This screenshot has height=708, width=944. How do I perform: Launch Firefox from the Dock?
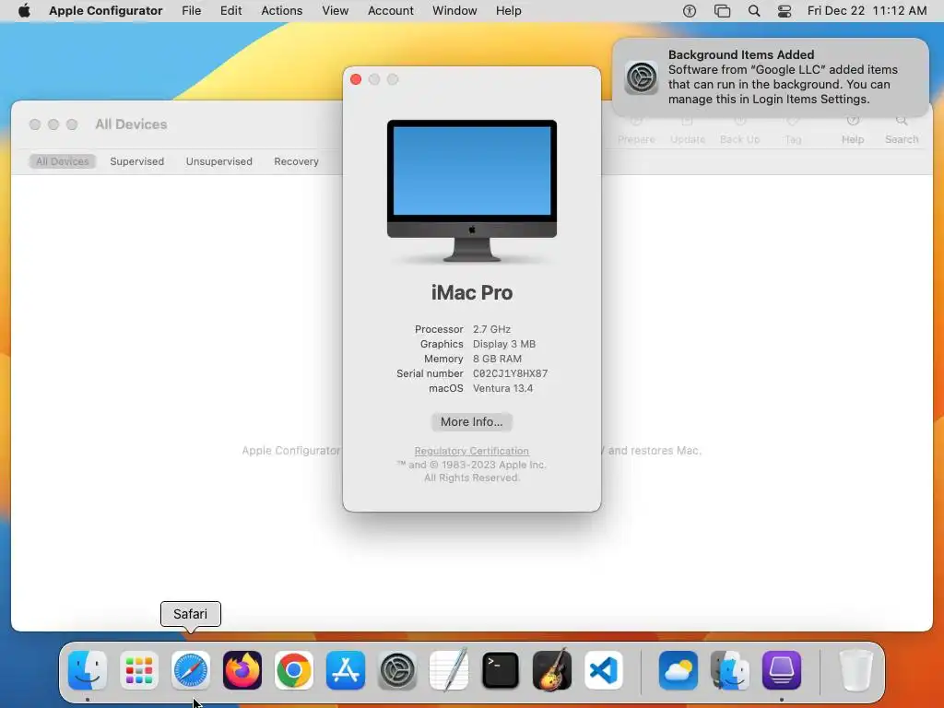pos(242,670)
